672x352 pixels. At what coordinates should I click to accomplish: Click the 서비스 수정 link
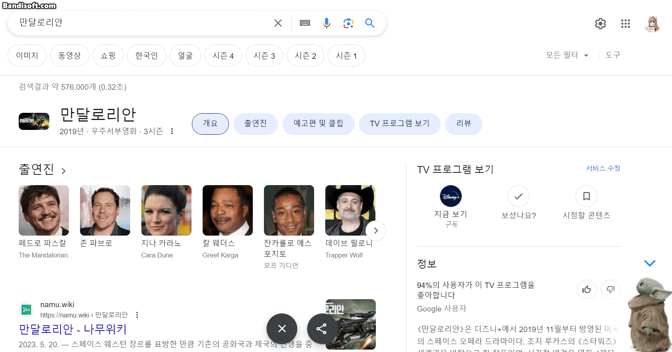(x=603, y=168)
